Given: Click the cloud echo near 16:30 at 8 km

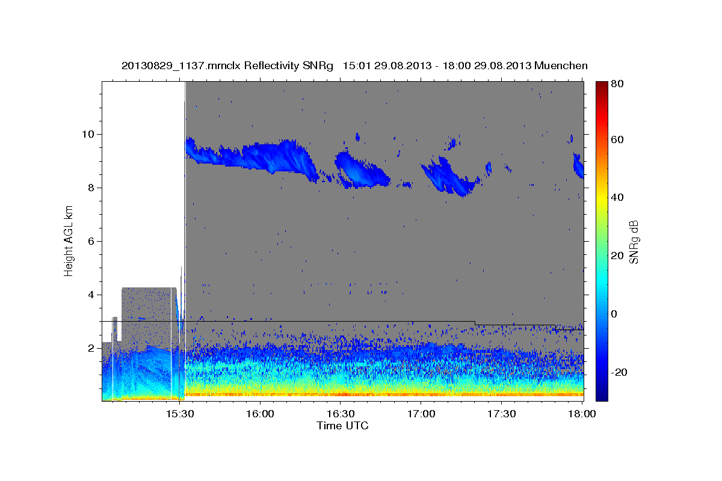Looking at the screenshot, I should point(361,170).
